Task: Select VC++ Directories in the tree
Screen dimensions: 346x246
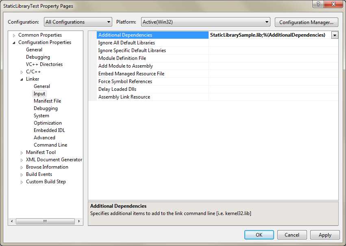Action: tap(44, 64)
